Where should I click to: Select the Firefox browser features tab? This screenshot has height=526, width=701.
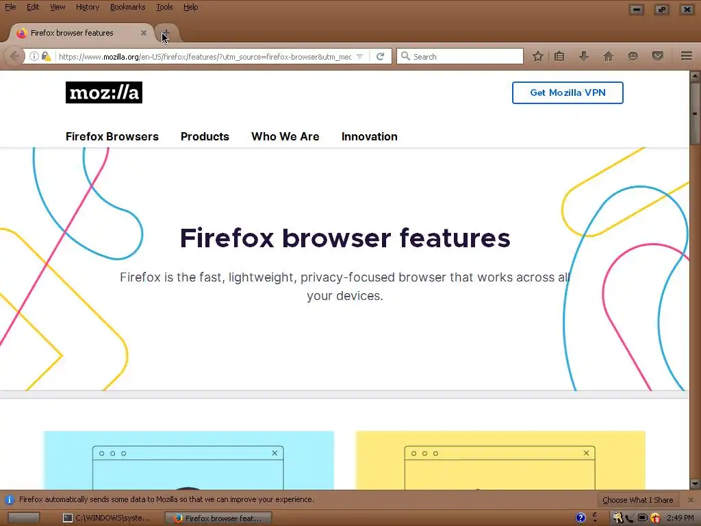[81, 33]
